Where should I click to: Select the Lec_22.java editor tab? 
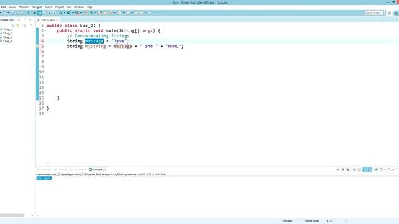click(47, 20)
